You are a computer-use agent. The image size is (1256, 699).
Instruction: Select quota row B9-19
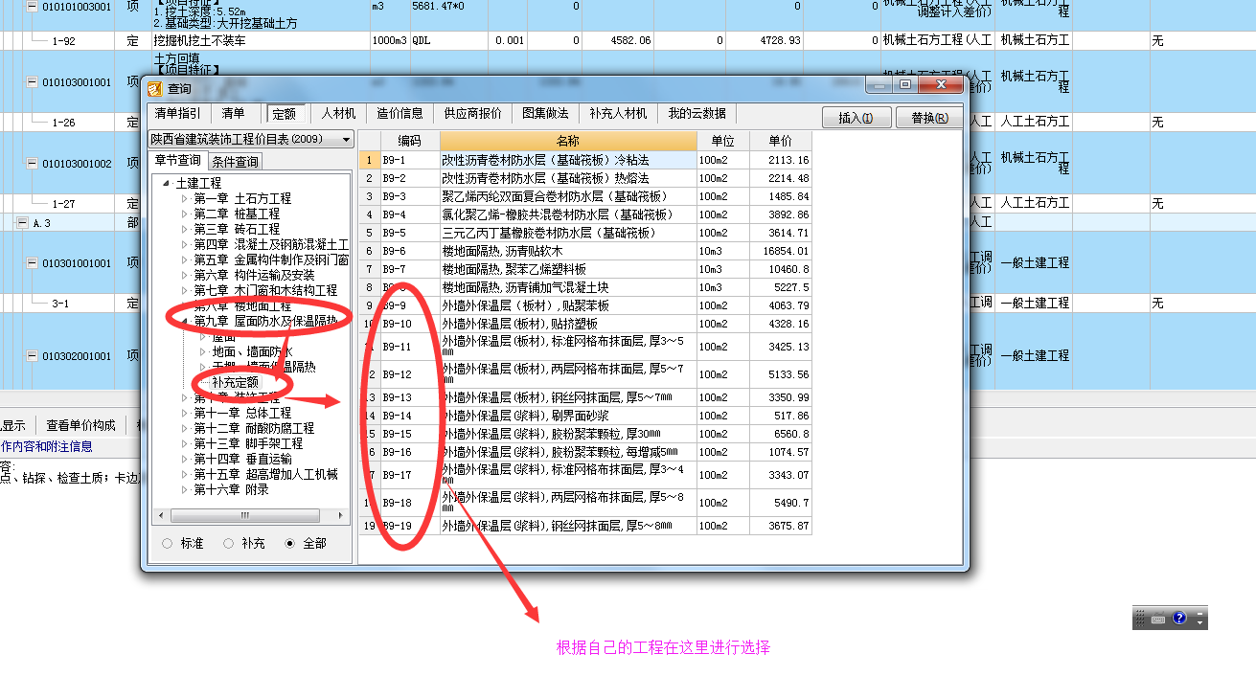[585, 526]
